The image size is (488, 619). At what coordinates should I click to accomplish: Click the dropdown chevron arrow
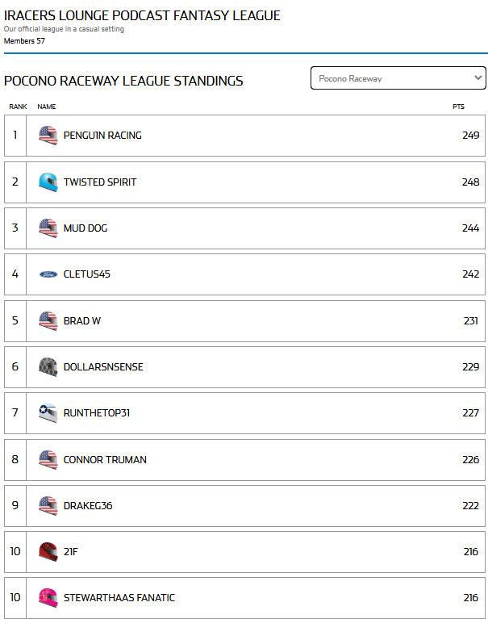pos(478,77)
